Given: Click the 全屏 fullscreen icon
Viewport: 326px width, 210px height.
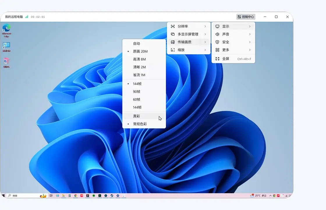Looking at the screenshot, I should [217, 59].
